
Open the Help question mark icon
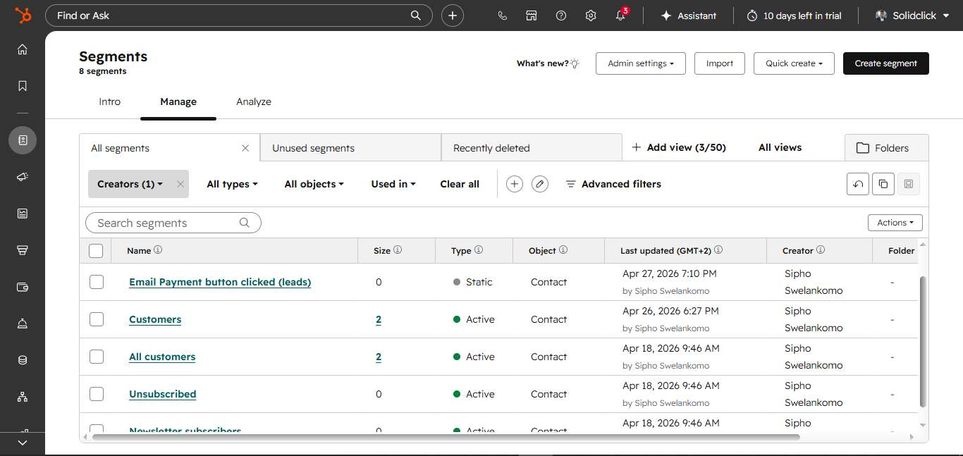(x=561, y=16)
